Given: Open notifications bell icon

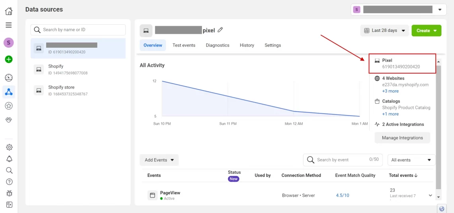Looking at the screenshot, I should (x=9, y=159).
